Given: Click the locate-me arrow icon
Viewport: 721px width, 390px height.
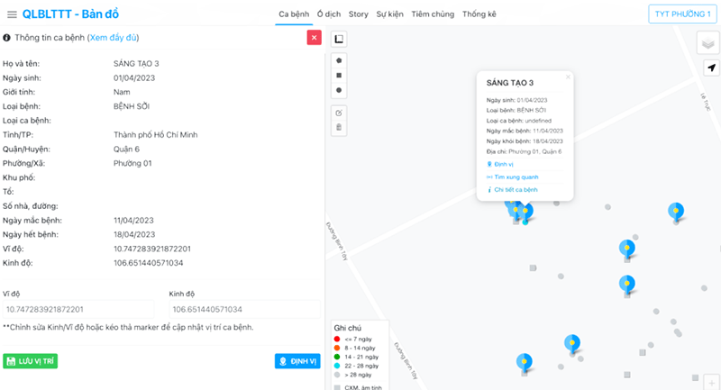Looking at the screenshot, I should click(x=710, y=68).
